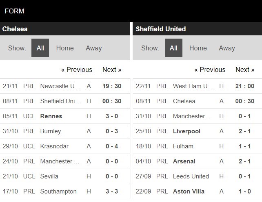Show Chelsea's Away matches only

pos(93,48)
